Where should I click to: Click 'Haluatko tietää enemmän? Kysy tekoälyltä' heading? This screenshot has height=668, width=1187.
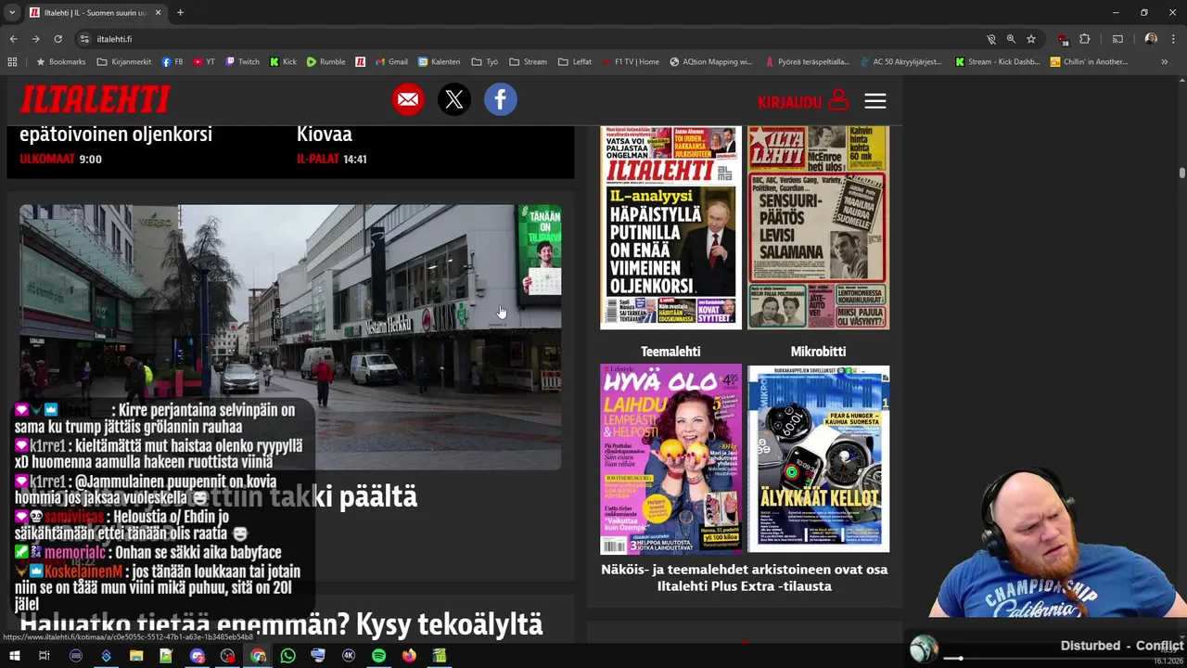pos(281,624)
